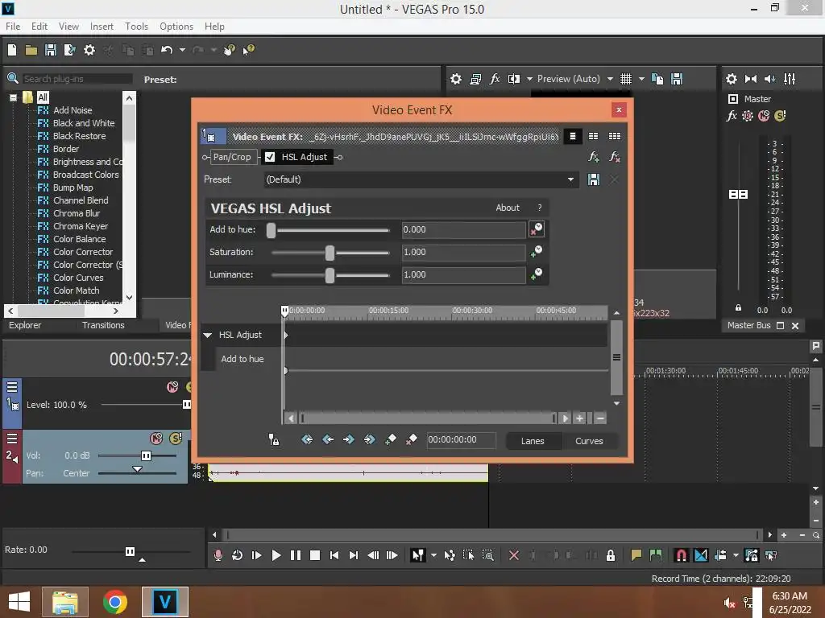Open the Normal Edit Tool dropdown arrow

pos(433,555)
